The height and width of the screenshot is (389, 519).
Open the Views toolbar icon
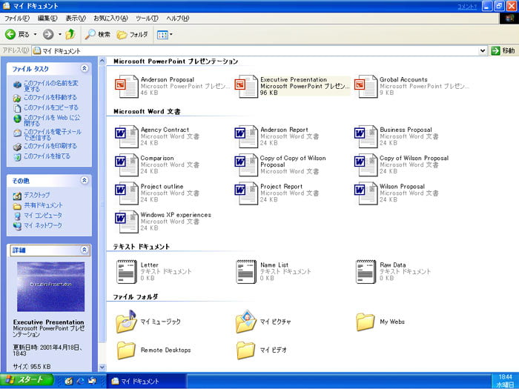point(162,34)
